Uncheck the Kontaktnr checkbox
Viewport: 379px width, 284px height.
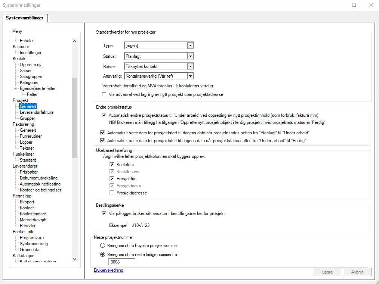pyautogui.click(x=112, y=164)
